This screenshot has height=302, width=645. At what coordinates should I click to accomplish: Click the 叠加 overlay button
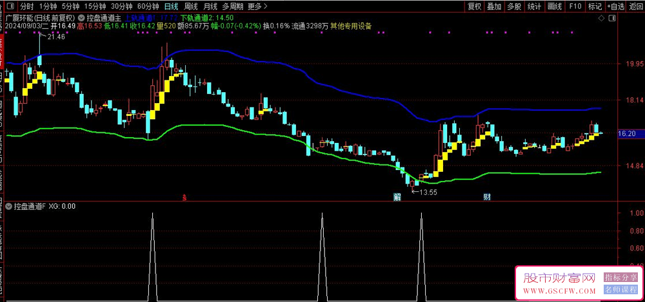494,6
